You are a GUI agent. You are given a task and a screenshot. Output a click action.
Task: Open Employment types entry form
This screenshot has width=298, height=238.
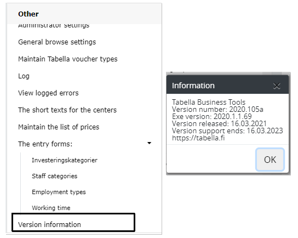tap(59, 192)
